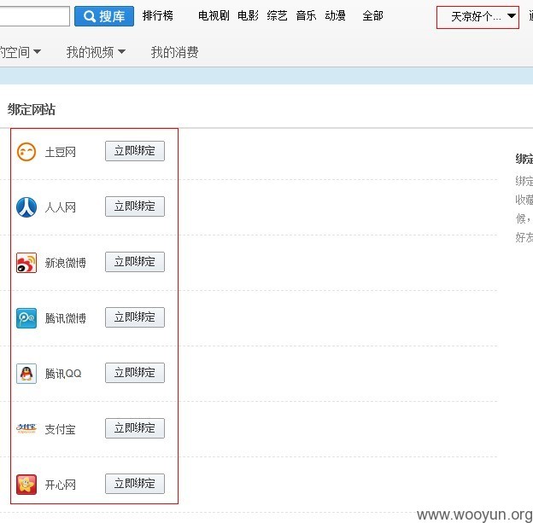Expand the 我的视频 dropdown menu
Screen dimensions: 533x523
tap(96, 52)
